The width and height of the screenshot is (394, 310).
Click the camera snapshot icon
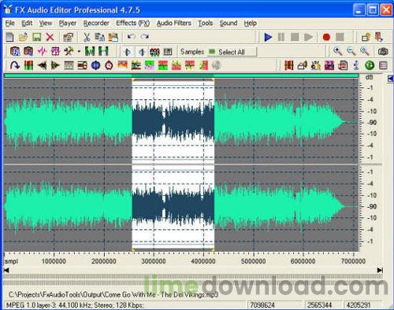pos(383,51)
